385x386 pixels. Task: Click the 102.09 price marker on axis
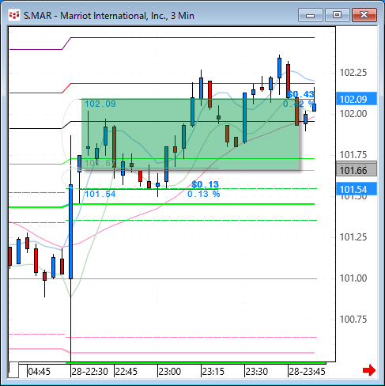point(357,99)
